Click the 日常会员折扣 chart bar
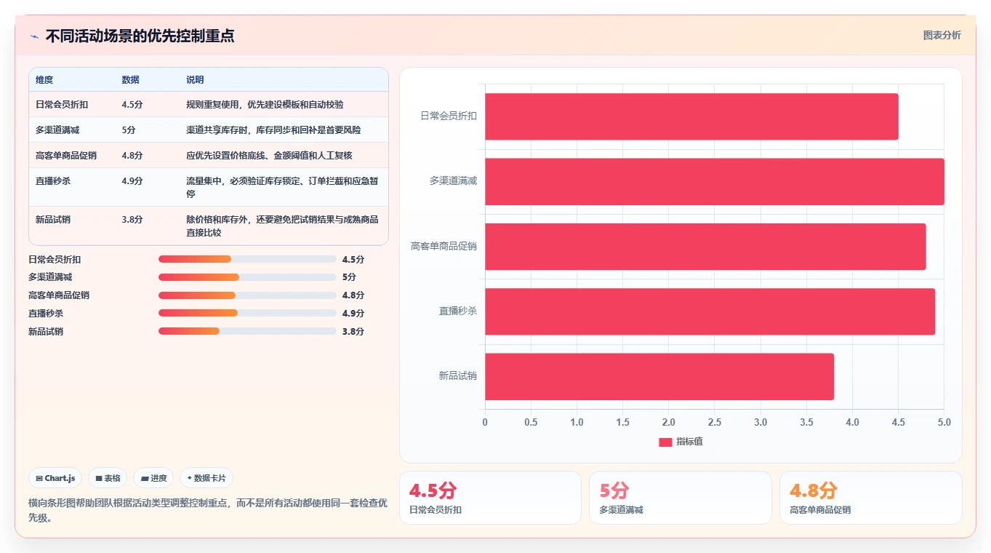Image resolution: width=991 pixels, height=553 pixels. click(691, 116)
